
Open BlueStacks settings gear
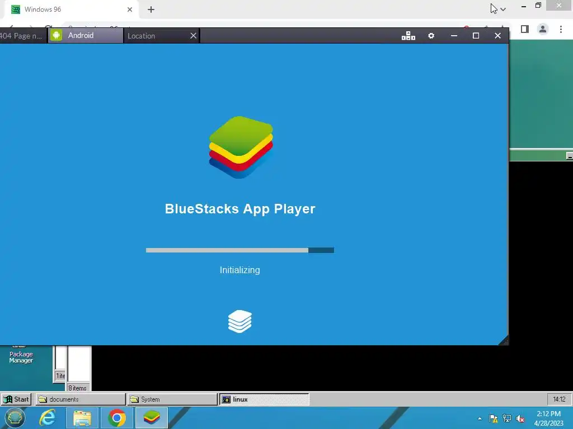point(431,36)
